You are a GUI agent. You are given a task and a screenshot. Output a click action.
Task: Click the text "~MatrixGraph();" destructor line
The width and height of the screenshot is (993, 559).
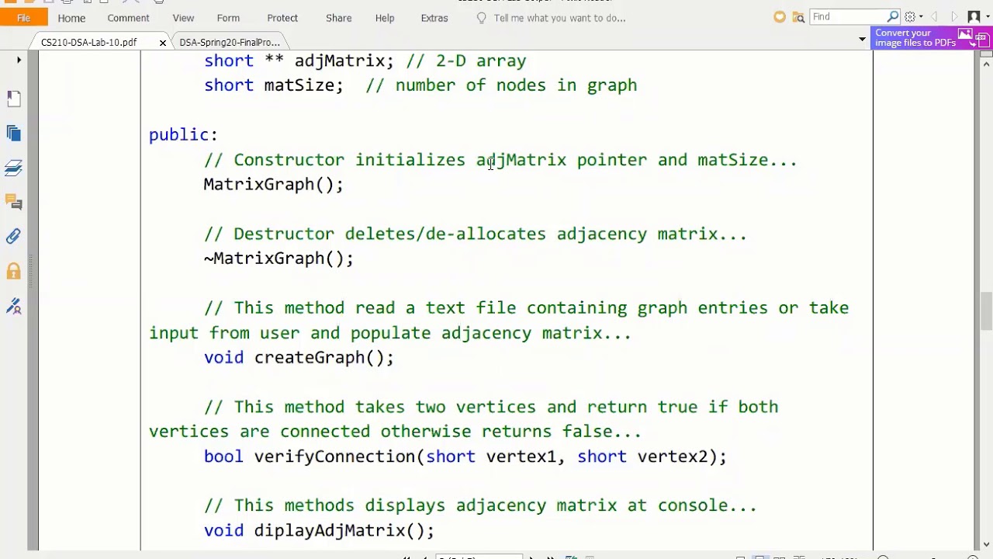(279, 259)
